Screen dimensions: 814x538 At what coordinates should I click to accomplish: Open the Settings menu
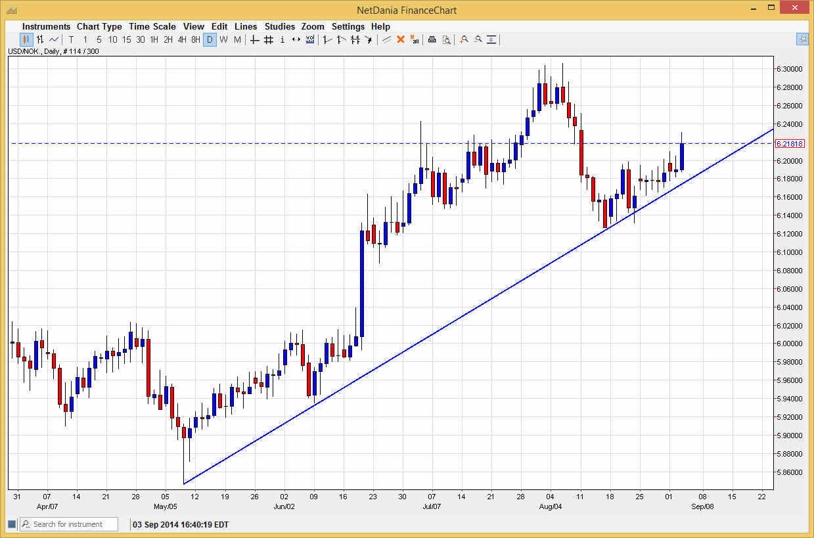point(348,26)
